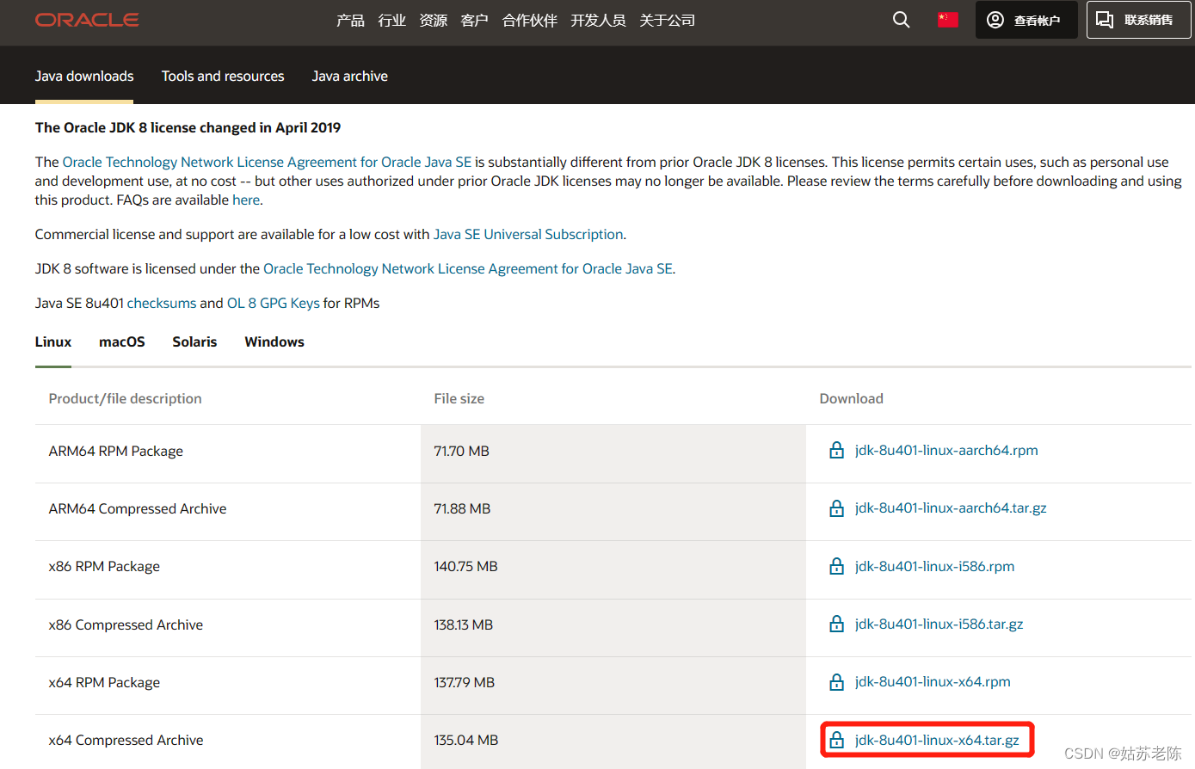Open Java SE Universal Subscription link

528,234
